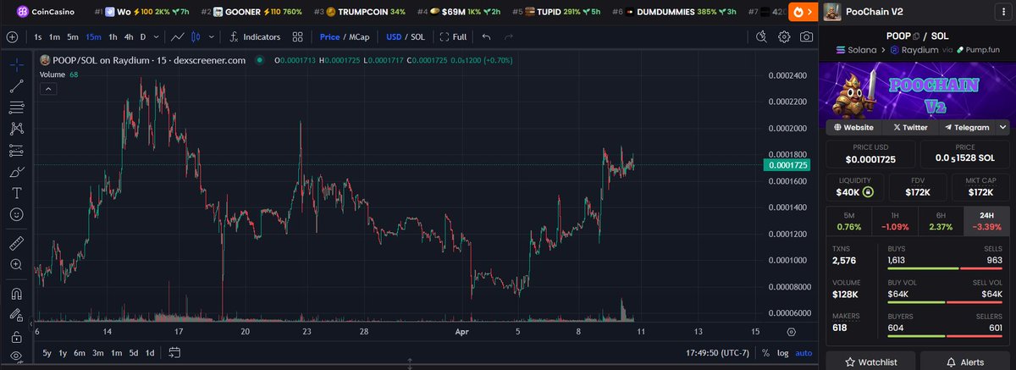Select the 1m timeframe

click(x=54, y=37)
